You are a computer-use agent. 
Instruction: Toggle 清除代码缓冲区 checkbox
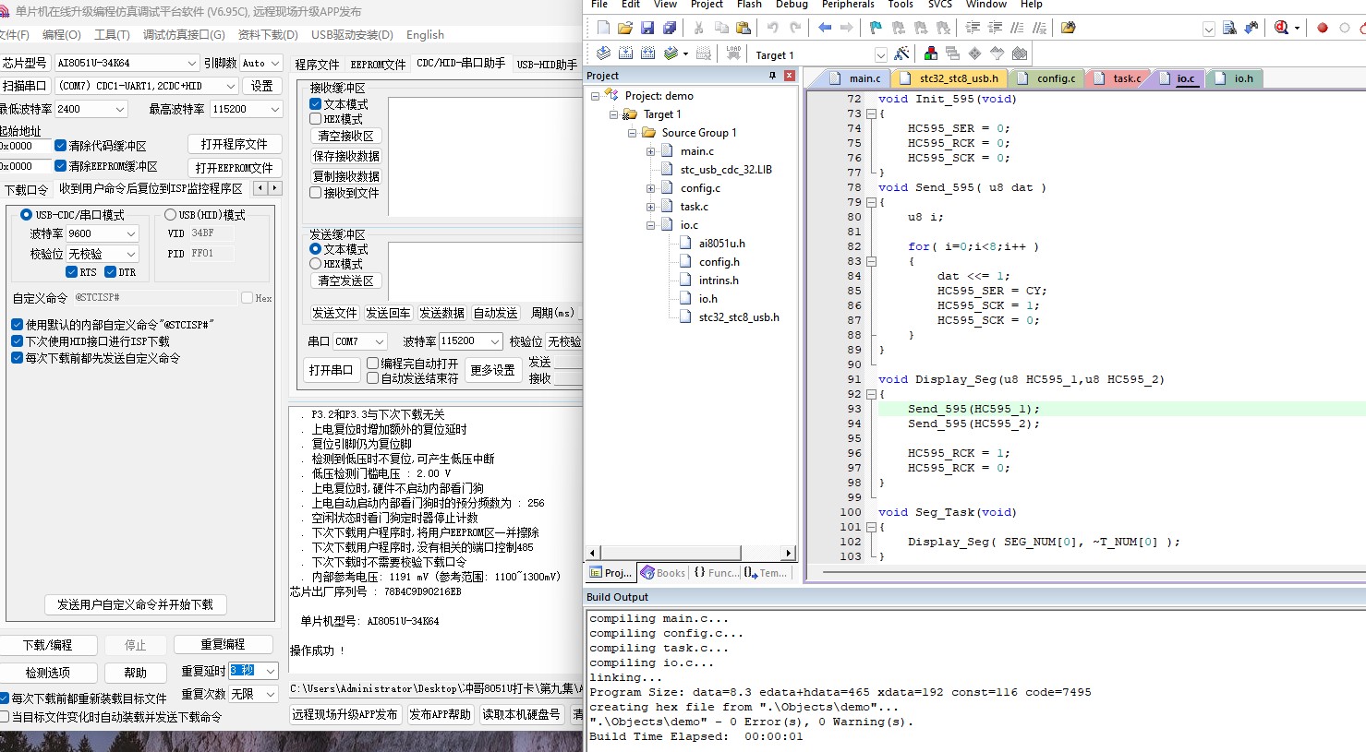pyautogui.click(x=60, y=146)
